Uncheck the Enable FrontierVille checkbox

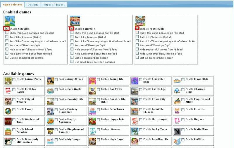(x=137, y=28)
